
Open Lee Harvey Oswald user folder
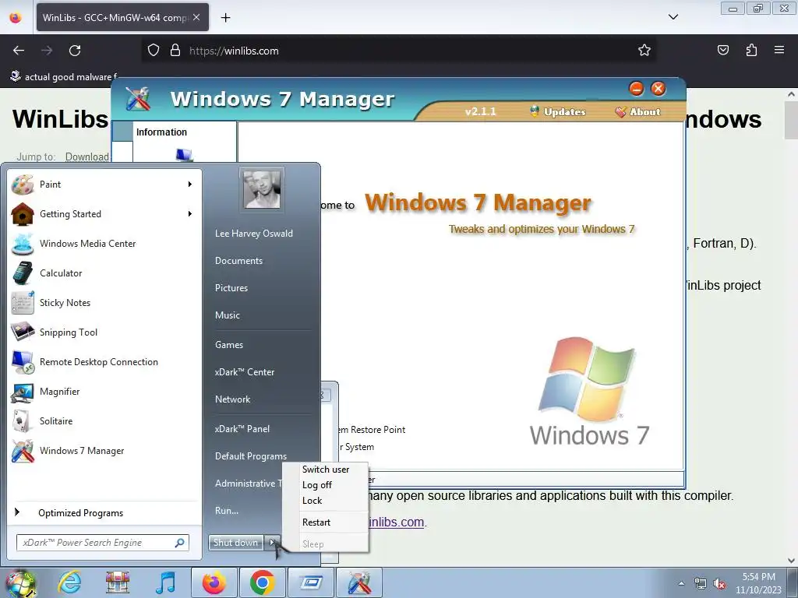coord(254,234)
